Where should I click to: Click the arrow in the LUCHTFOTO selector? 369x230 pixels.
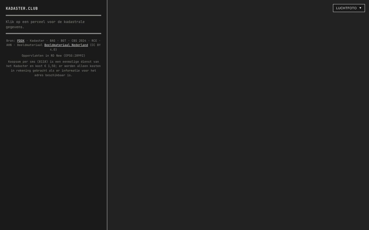(x=360, y=8)
